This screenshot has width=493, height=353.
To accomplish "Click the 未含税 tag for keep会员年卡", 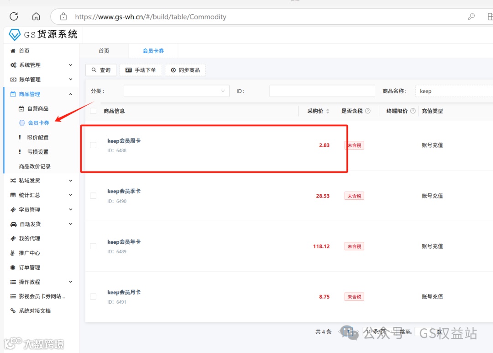I will (354, 246).
